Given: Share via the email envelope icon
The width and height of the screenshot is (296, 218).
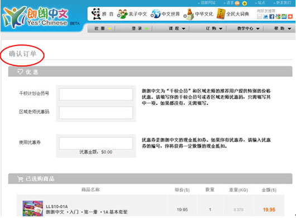Looking at the screenshot, I should (x=260, y=17).
